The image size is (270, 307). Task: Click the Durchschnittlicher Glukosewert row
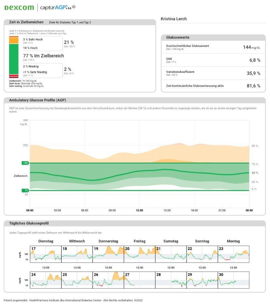pos(213,47)
